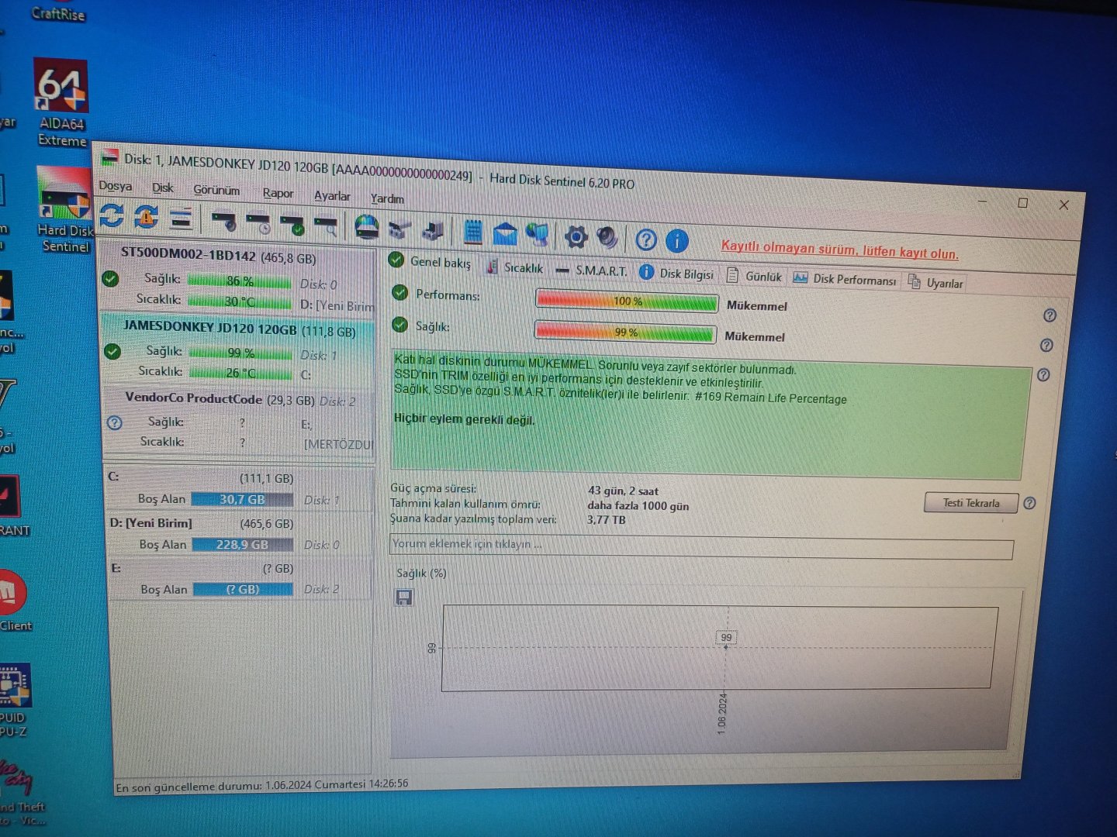Click the AIDA64 Extreme desktop icon
The image size is (1117, 837).
pyautogui.click(x=61, y=103)
